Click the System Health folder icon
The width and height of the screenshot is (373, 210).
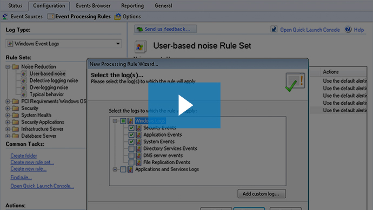point(16,115)
